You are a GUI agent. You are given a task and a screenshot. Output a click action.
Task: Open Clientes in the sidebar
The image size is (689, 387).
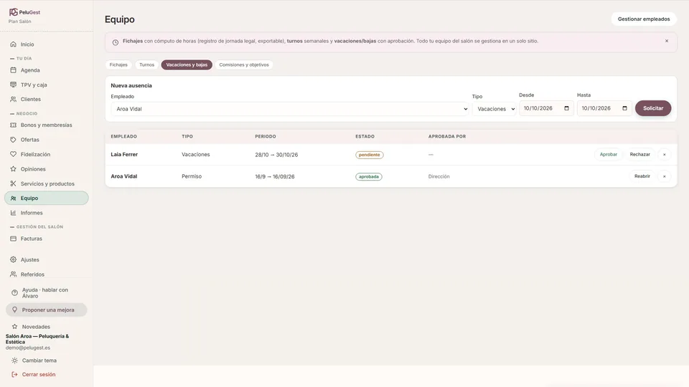[47, 99]
